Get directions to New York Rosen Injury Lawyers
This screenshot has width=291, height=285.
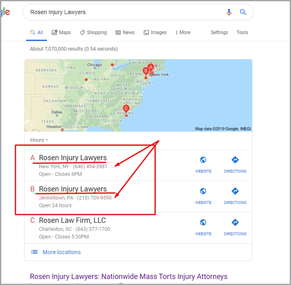pyautogui.click(x=235, y=164)
